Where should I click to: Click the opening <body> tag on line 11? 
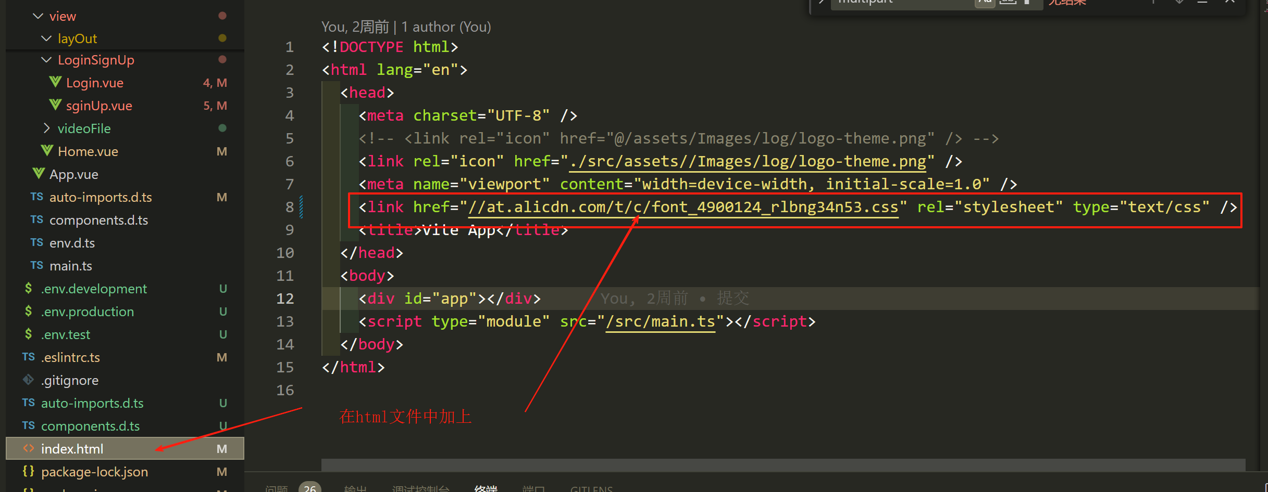coord(367,276)
